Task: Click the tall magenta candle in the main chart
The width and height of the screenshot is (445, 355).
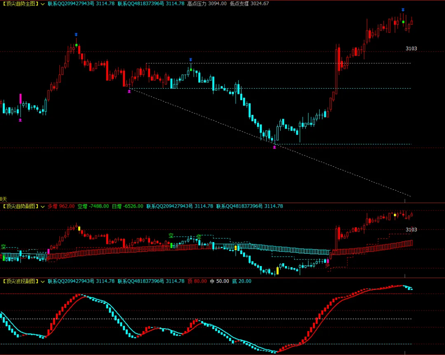Action: click(x=21, y=98)
